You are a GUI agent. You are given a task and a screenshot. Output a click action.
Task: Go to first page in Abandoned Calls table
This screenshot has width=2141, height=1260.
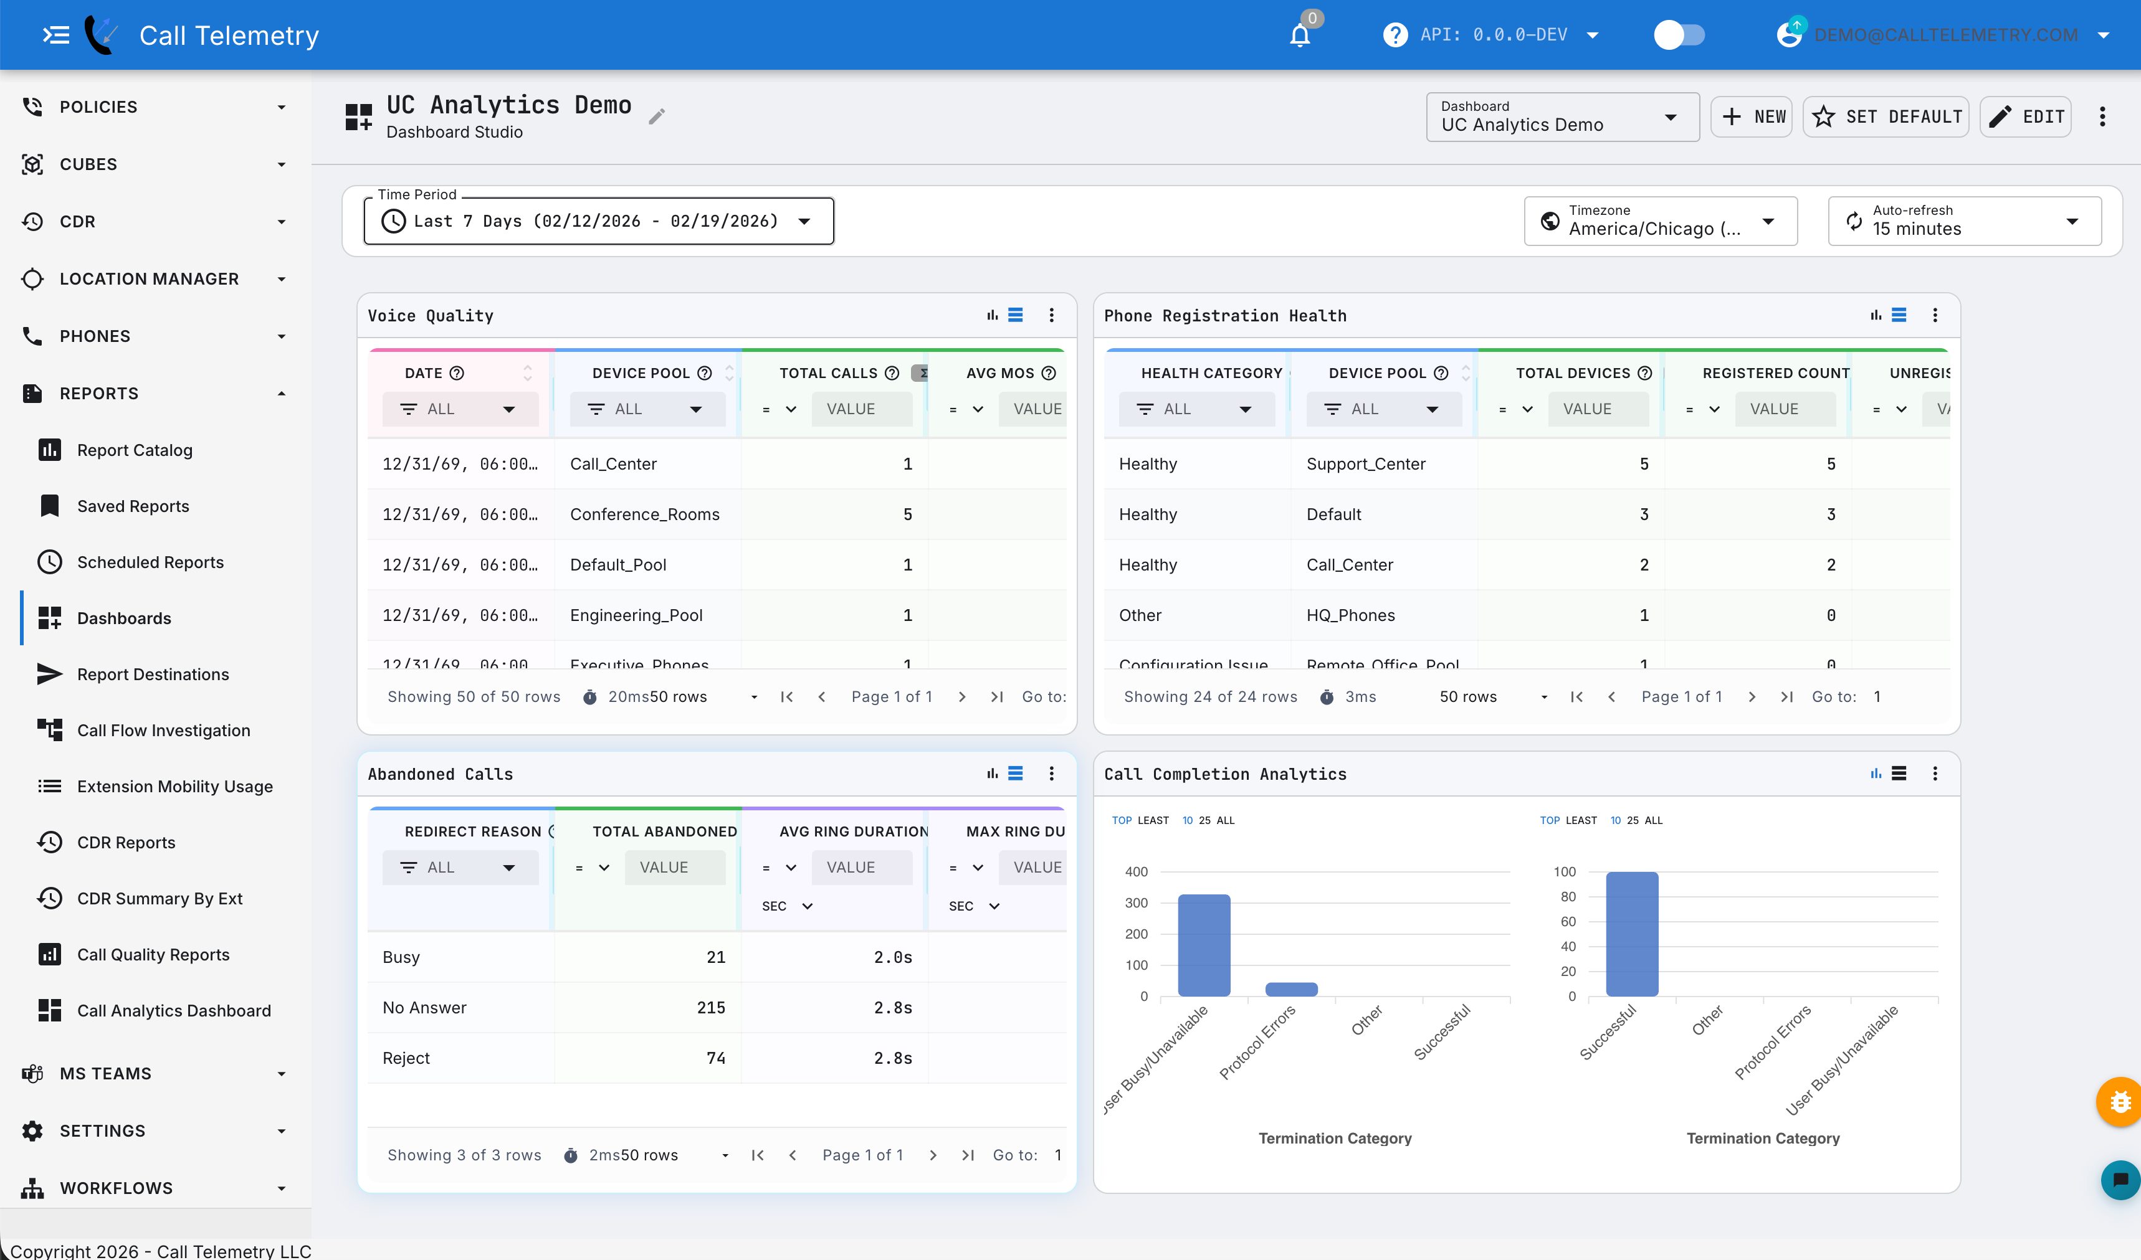[758, 1155]
